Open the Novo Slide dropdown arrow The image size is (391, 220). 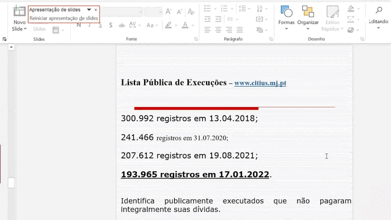[x=25, y=29]
